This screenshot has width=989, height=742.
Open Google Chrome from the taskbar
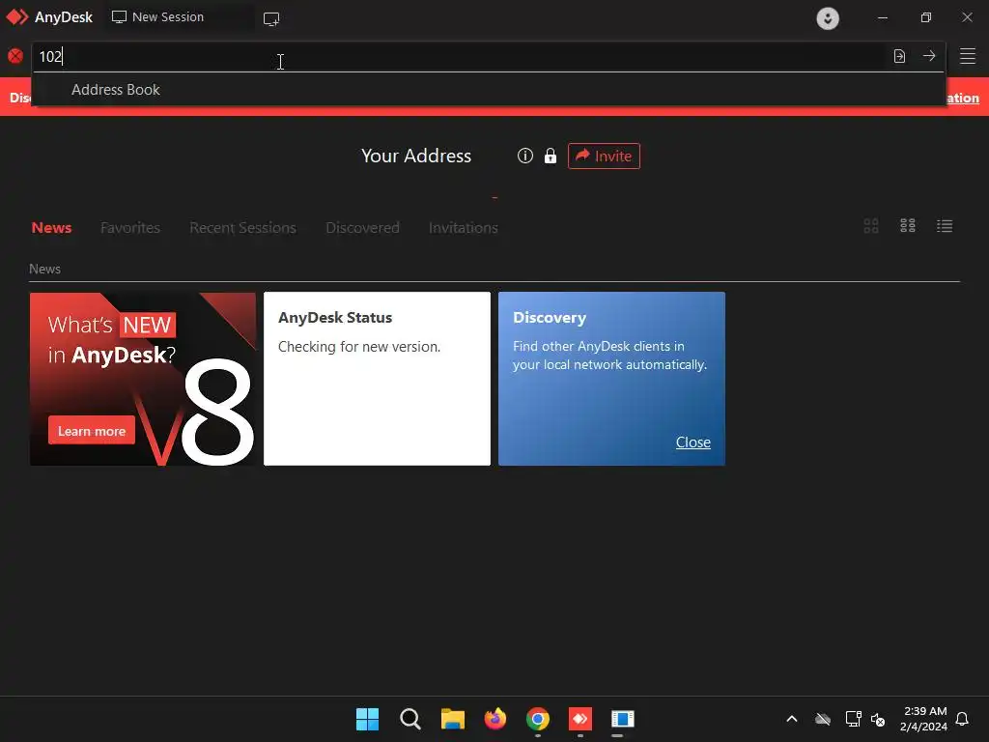(x=538, y=719)
